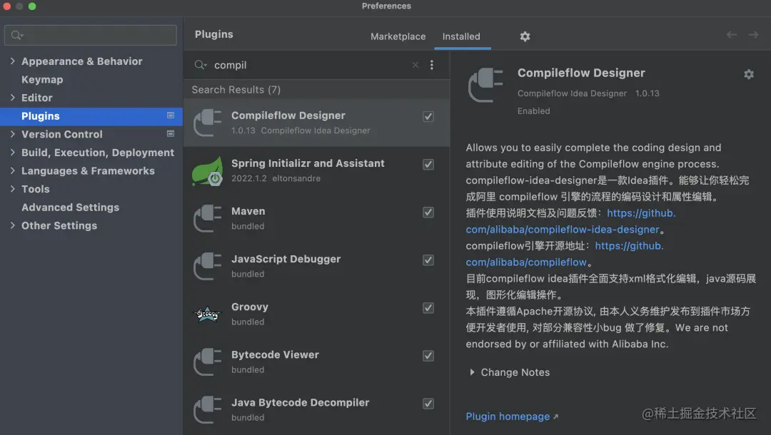The height and width of the screenshot is (435, 771).
Task: Expand the Change Notes disclosure triangle
Action: [472, 372]
